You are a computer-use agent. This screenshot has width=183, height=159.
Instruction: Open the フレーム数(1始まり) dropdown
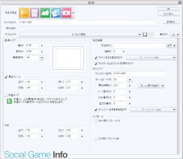point(151,86)
